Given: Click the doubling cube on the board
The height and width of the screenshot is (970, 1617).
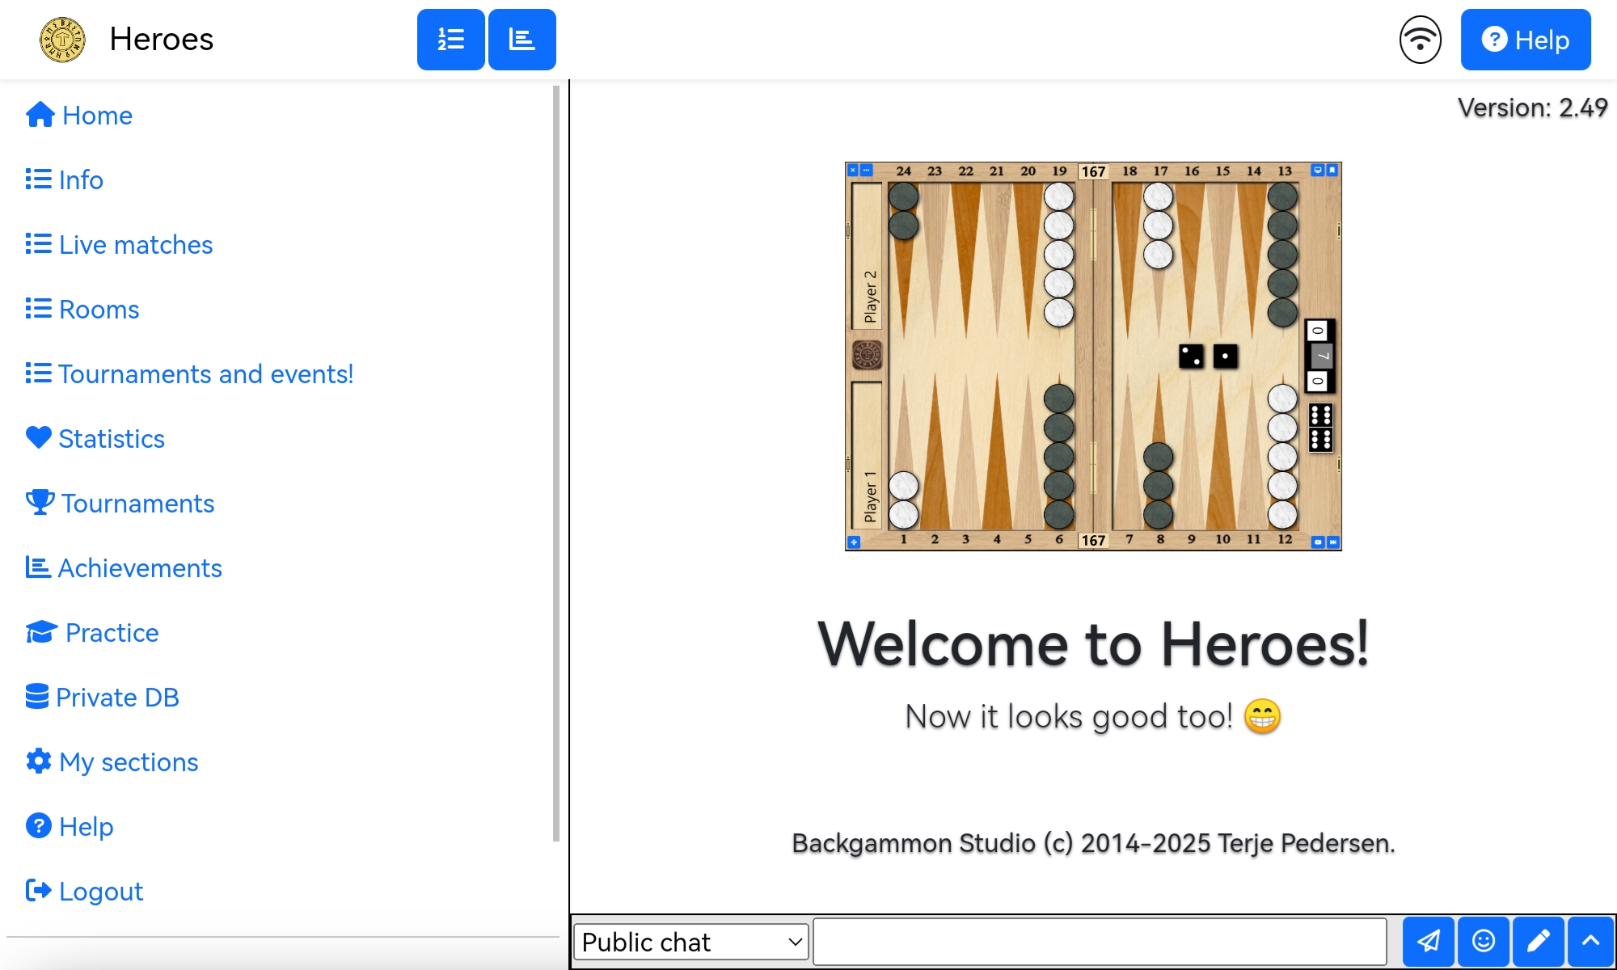Looking at the screenshot, I should tap(867, 355).
